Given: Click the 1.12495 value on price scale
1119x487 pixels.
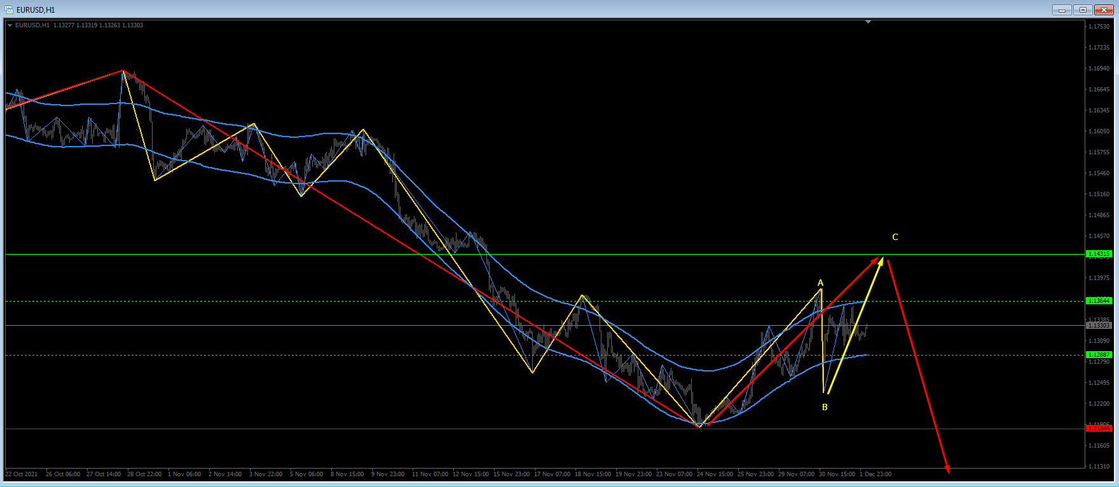Looking at the screenshot, I should click(x=1099, y=383).
